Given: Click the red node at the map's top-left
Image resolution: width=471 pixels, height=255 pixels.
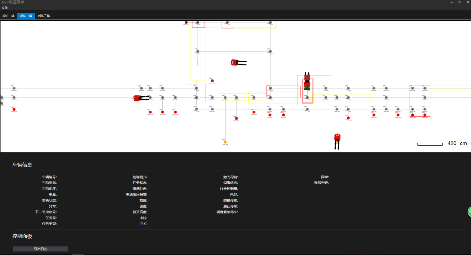Looking at the screenshot, I should coord(186,23).
